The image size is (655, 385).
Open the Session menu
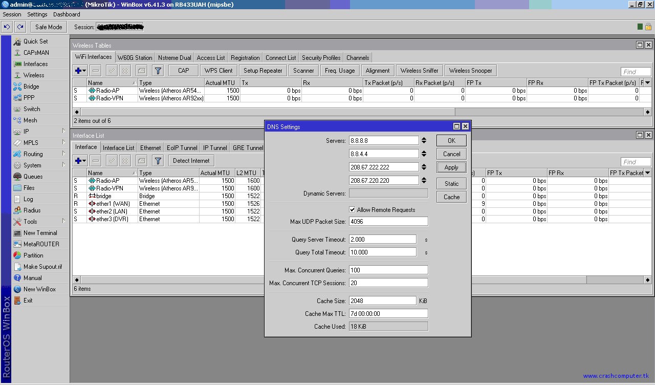[12, 14]
